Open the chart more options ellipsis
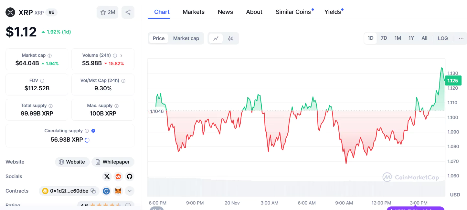Screen dimensions: 467x210 (x=461, y=38)
